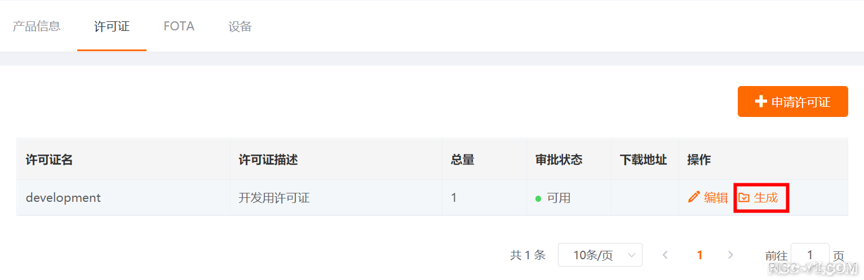Go to the previous page arrow
Viewport: 864px width, 280px height.
coord(665,255)
